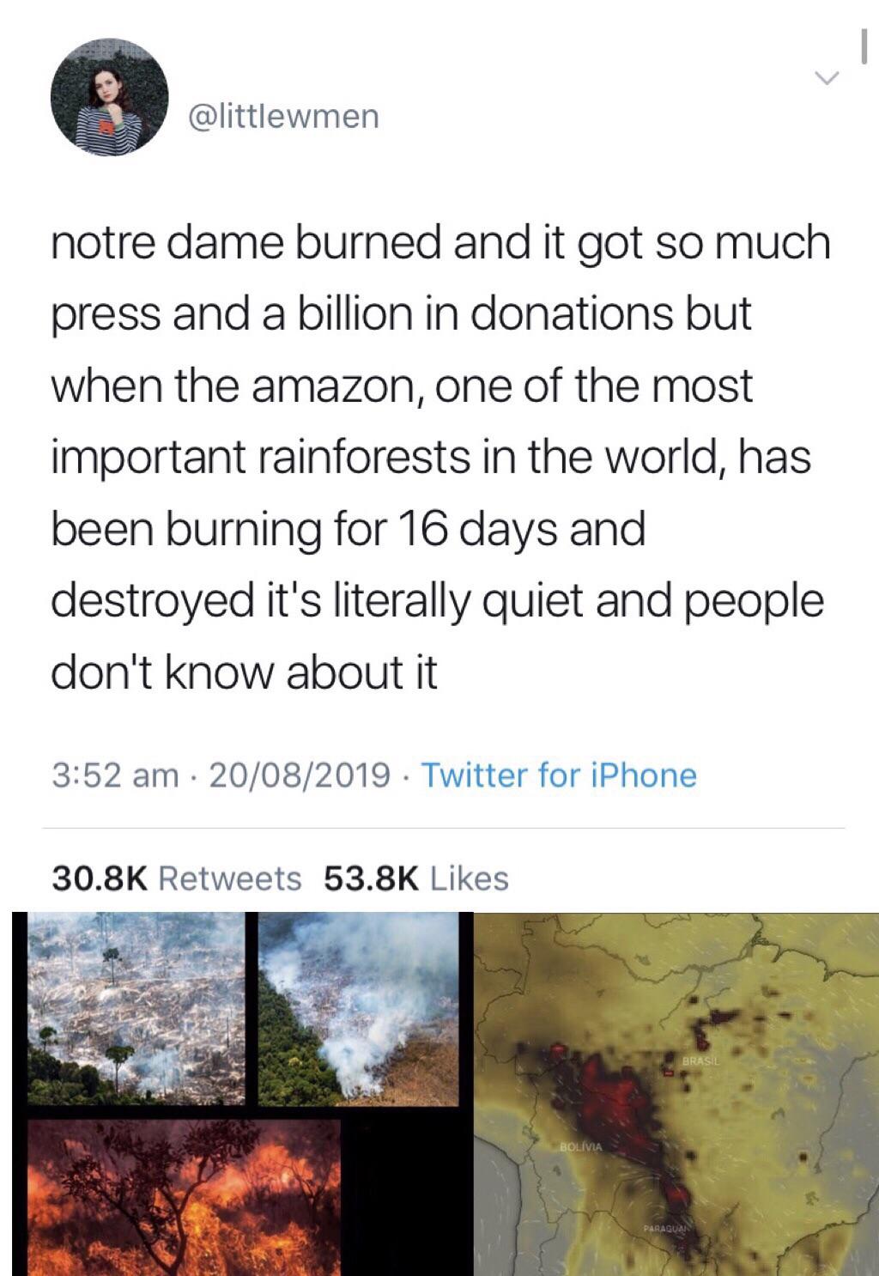Click the Bolivia label on the map
The image size is (879, 1276).
(x=582, y=1146)
